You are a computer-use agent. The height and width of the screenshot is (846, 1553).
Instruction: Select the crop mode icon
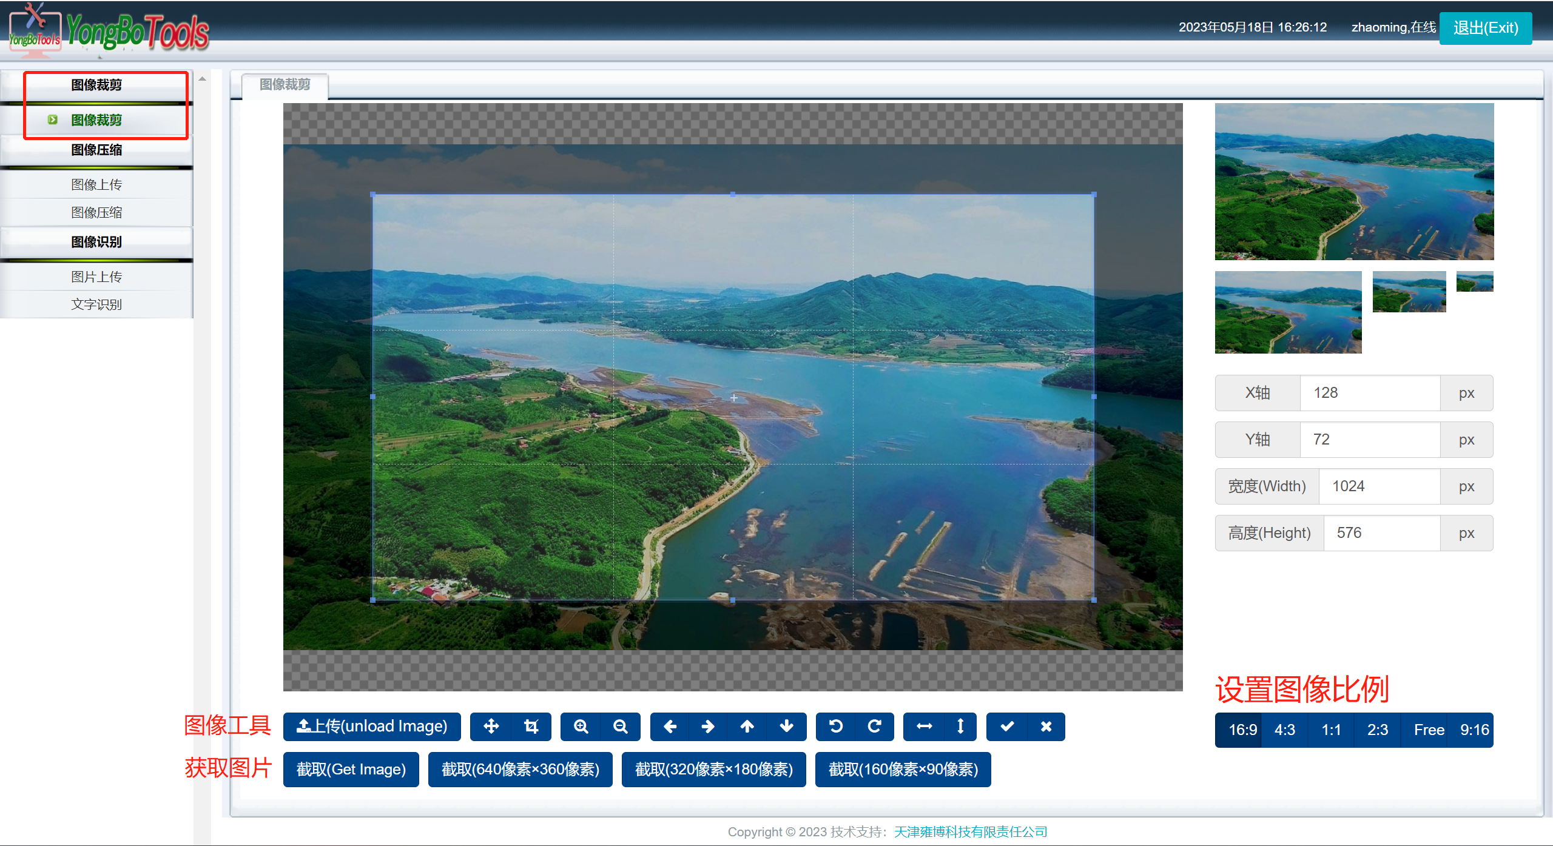click(531, 726)
